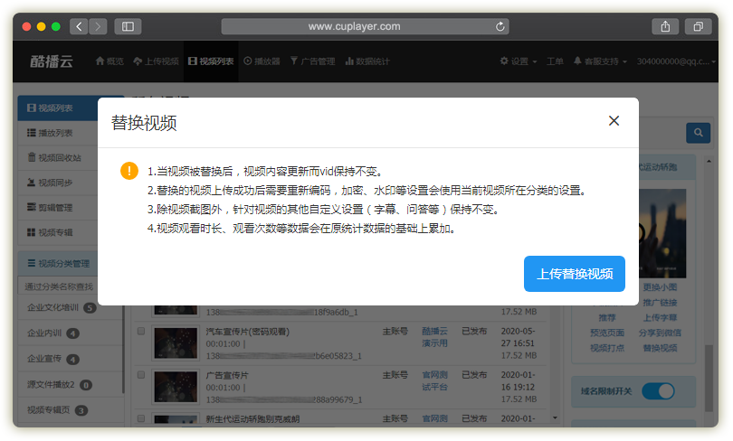Show all tabs using the tab overview icon
This screenshot has width=733, height=441.
click(698, 27)
